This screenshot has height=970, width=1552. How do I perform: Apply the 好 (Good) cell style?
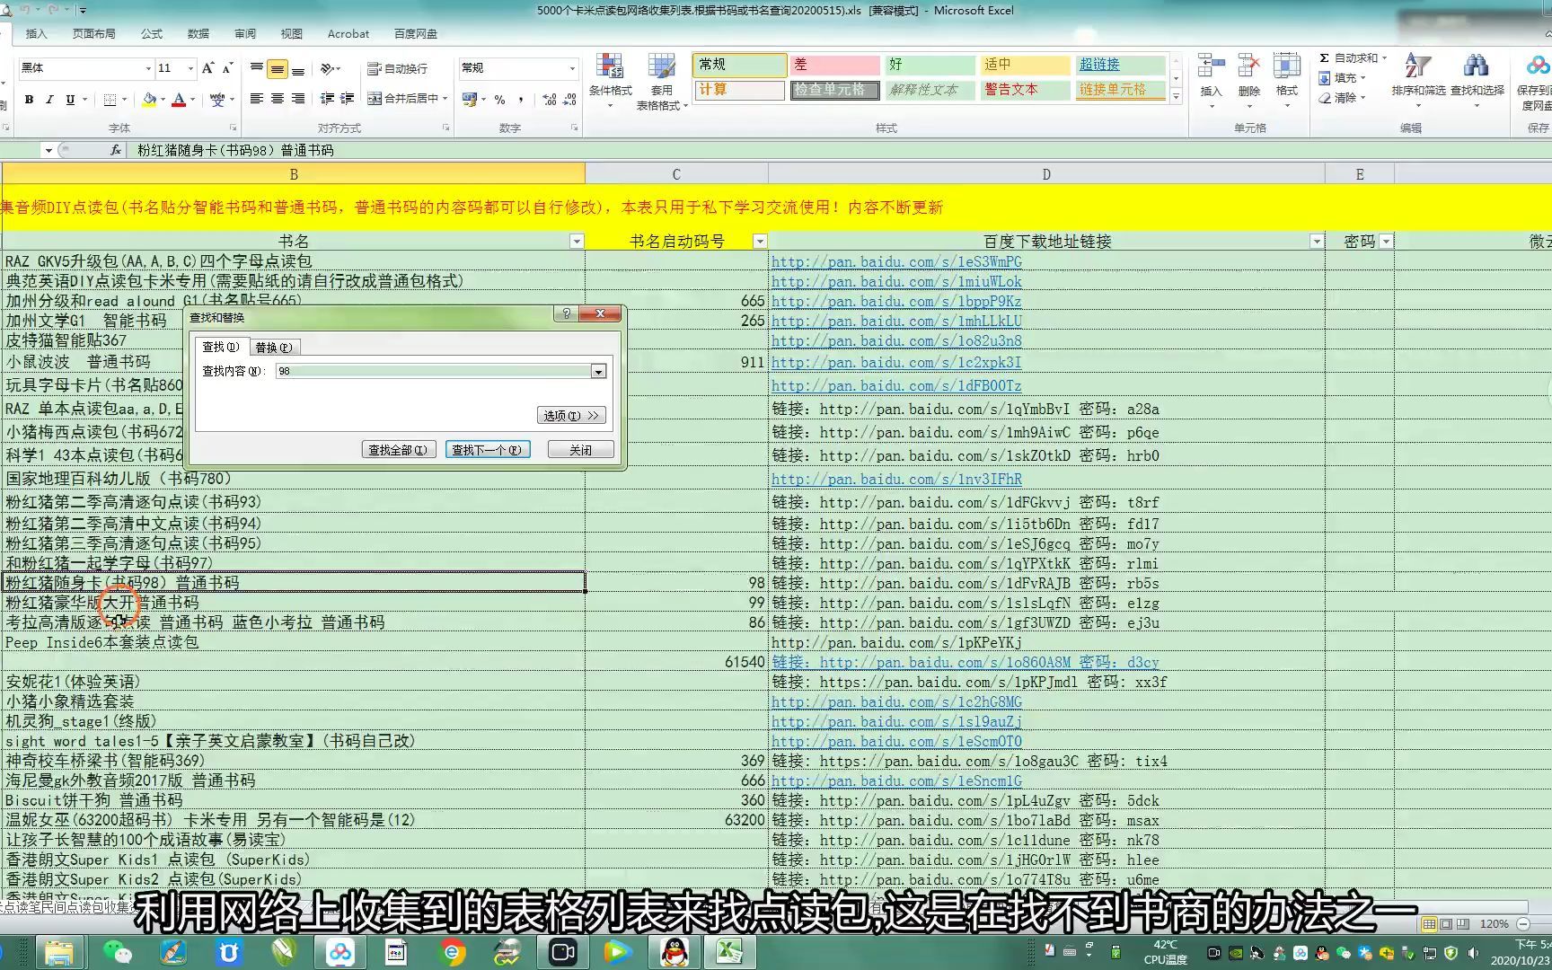(930, 65)
